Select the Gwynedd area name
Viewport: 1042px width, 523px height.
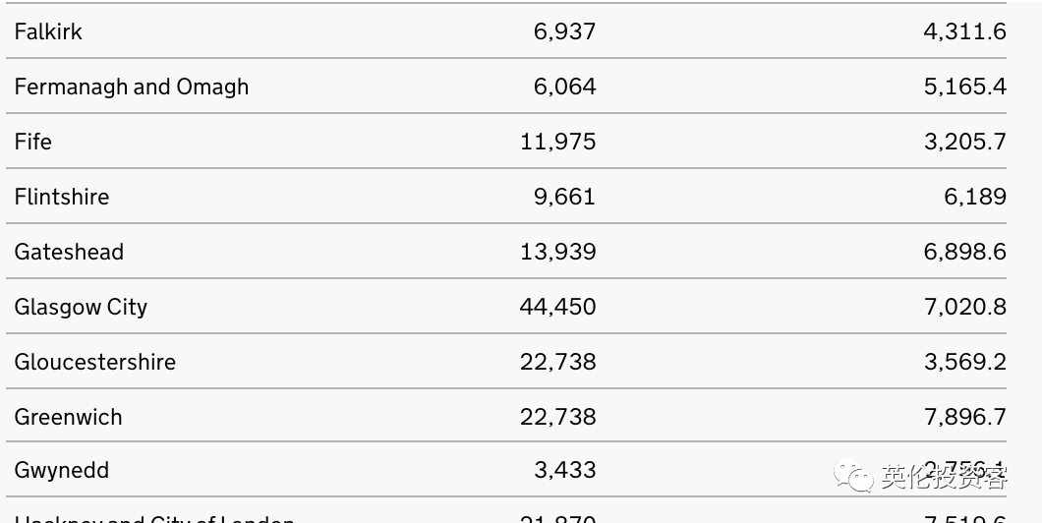tap(62, 471)
